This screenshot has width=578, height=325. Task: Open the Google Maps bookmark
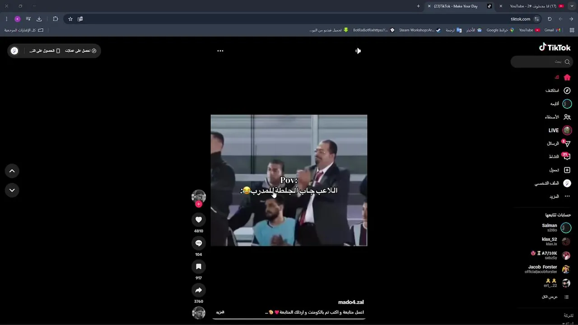pos(500,30)
